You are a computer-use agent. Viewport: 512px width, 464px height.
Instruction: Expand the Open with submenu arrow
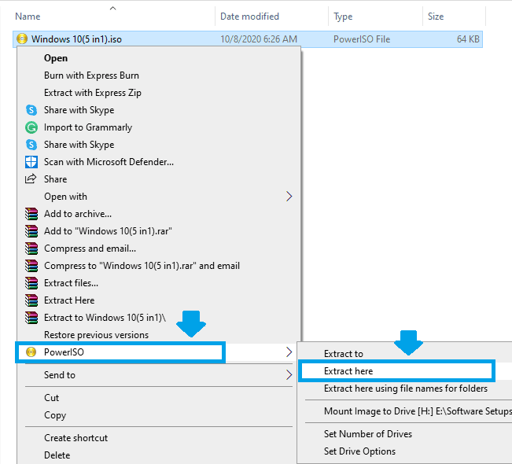(x=289, y=197)
